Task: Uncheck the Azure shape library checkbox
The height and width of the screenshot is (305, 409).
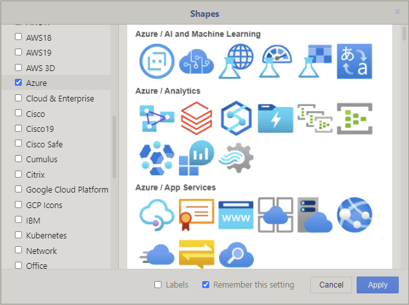Action: tap(18, 83)
